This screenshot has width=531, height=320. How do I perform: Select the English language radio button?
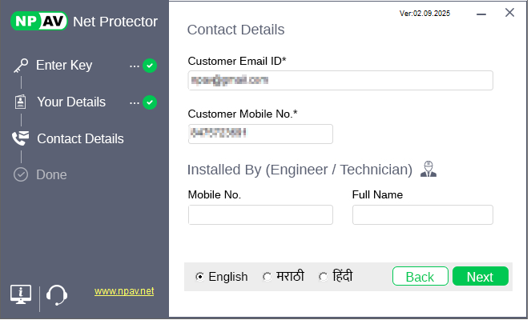[x=199, y=277]
